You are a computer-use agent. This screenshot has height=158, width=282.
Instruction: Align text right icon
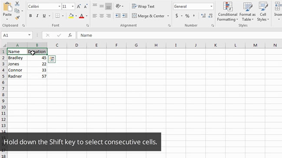click(108, 16)
